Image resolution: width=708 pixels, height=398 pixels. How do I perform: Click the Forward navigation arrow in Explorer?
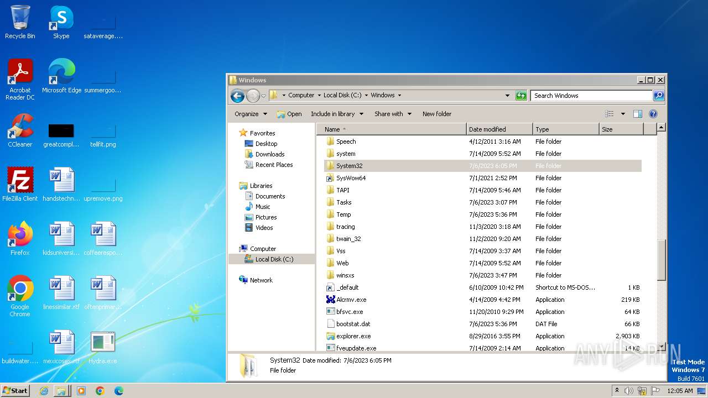tap(253, 96)
